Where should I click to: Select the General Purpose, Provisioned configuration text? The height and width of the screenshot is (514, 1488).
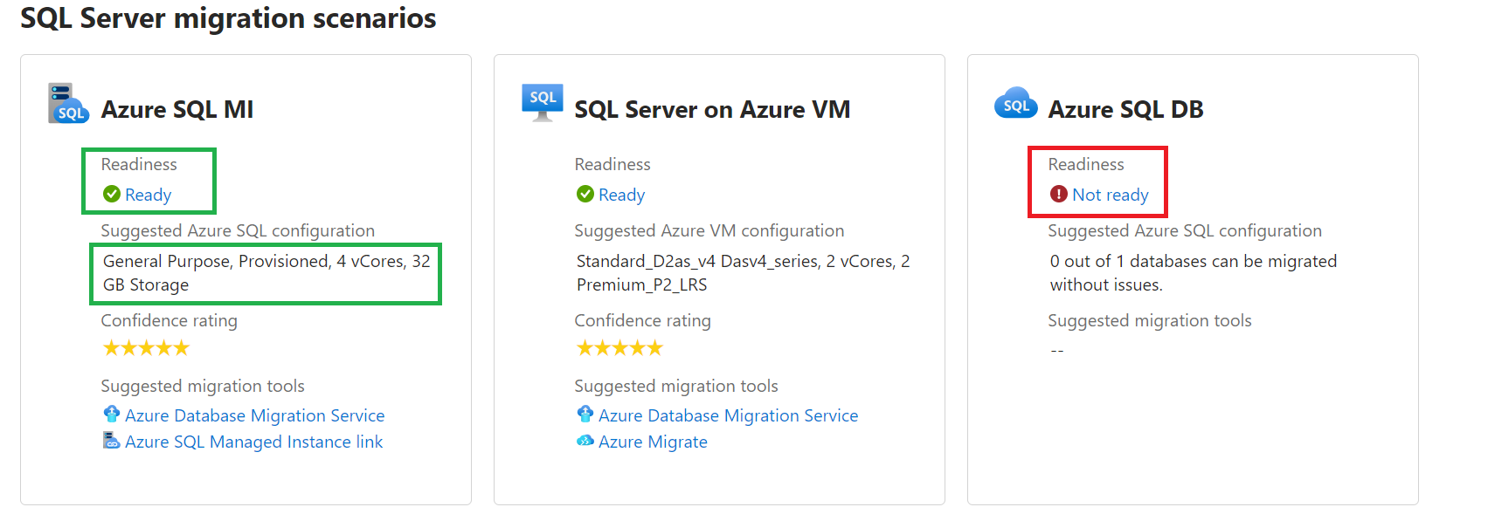[266, 272]
